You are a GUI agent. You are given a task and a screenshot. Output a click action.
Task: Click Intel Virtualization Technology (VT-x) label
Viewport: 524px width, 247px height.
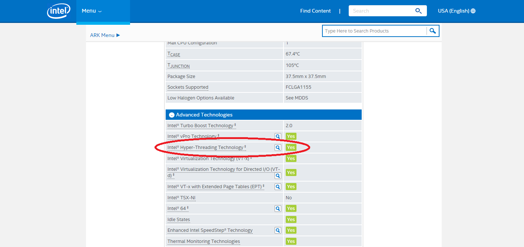pyautogui.click(x=209, y=159)
